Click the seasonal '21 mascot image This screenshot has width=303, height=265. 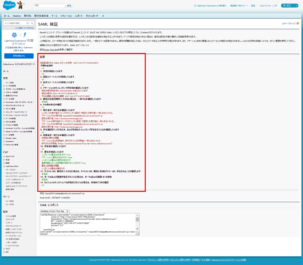pyautogui.click(x=20, y=4)
